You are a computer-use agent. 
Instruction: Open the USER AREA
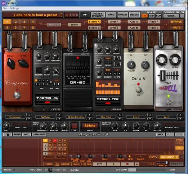tap(39, 134)
